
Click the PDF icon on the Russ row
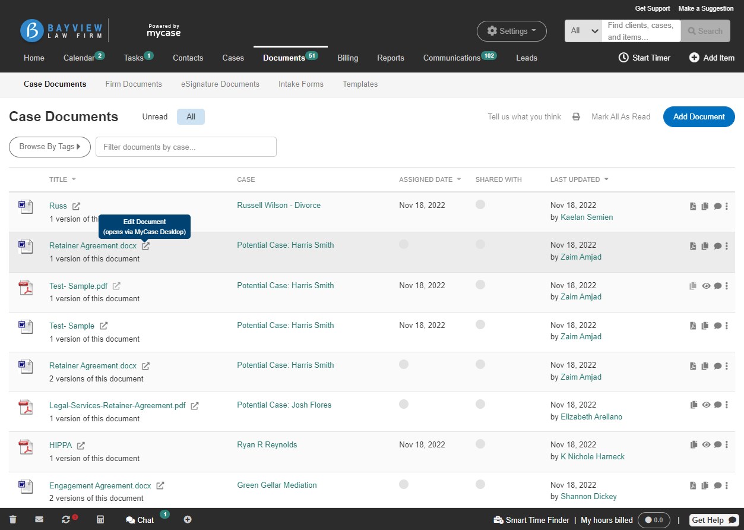click(693, 206)
